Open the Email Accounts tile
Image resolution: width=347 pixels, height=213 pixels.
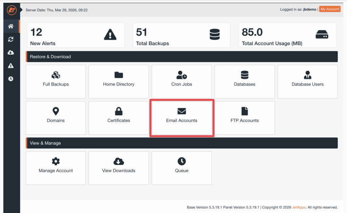(x=182, y=118)
